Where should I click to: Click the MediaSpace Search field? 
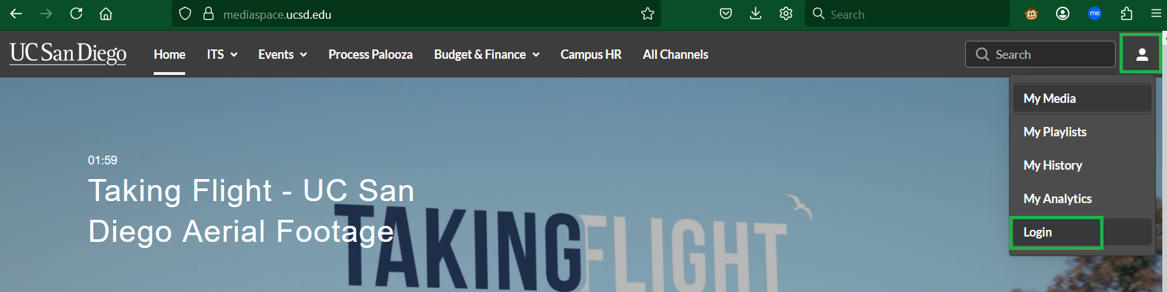pos(1040,54)
